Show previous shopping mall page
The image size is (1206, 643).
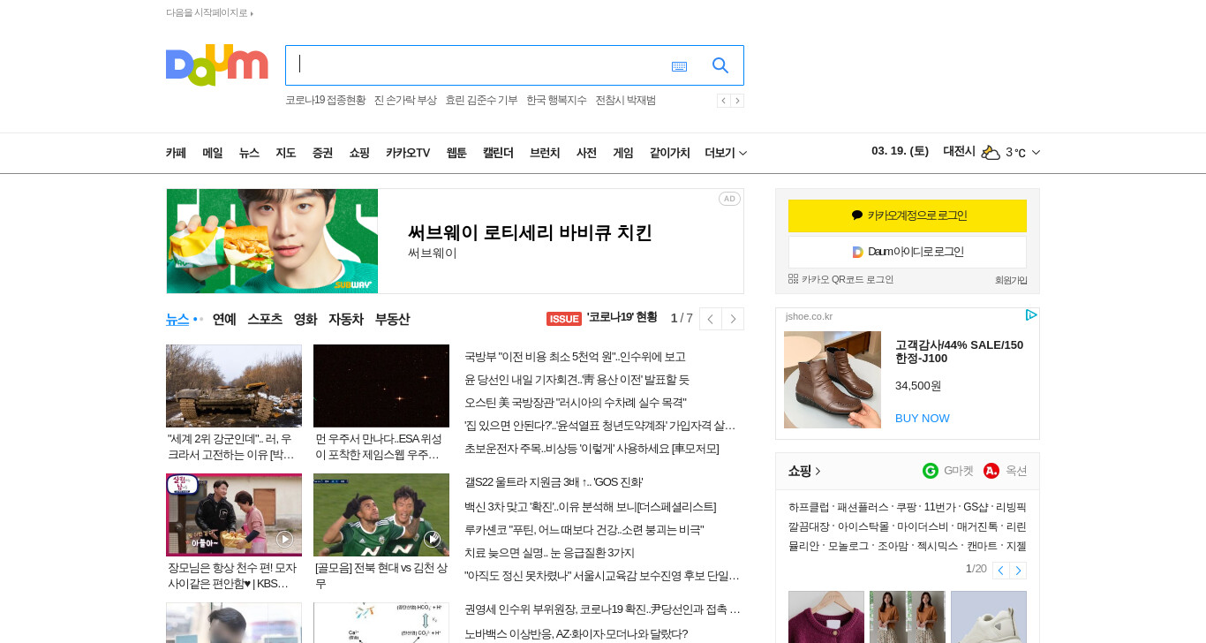[1000, 571]
